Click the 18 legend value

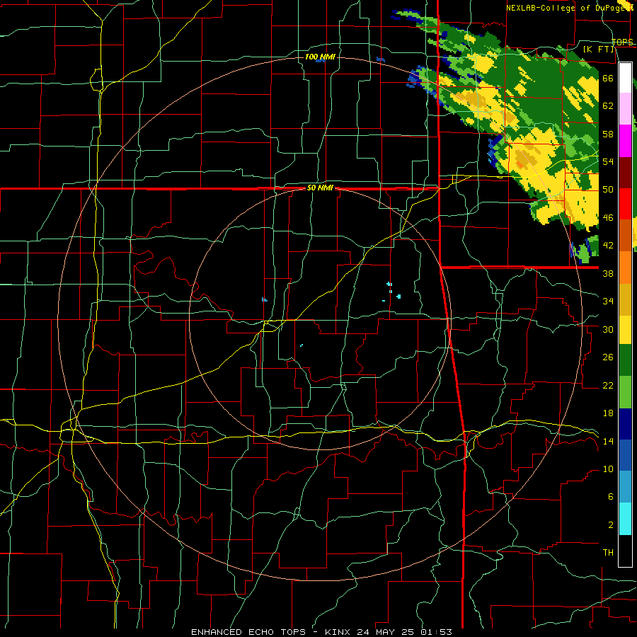click(x=608, y=413)
